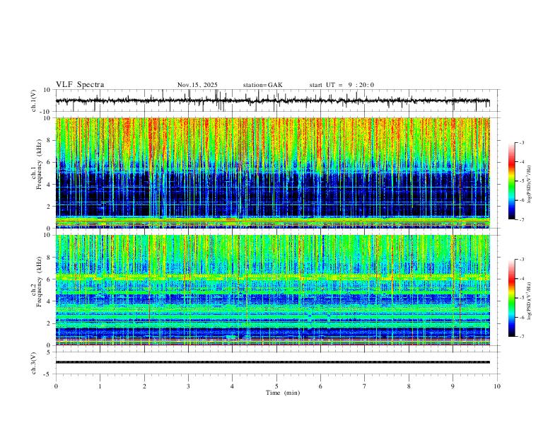Screen dimensions: 560x433
Task: Click the upper colorbar 'log(PSD)(V²/Hz)' label
Action: pos(530,185)
